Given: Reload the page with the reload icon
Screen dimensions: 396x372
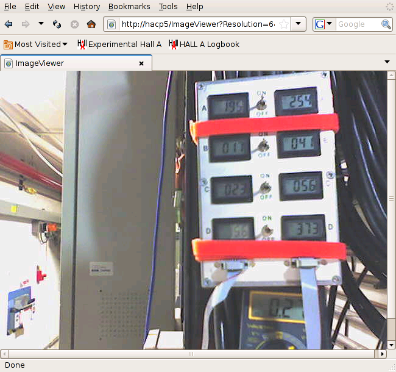Looking at the screenshot, I should 57,24.
